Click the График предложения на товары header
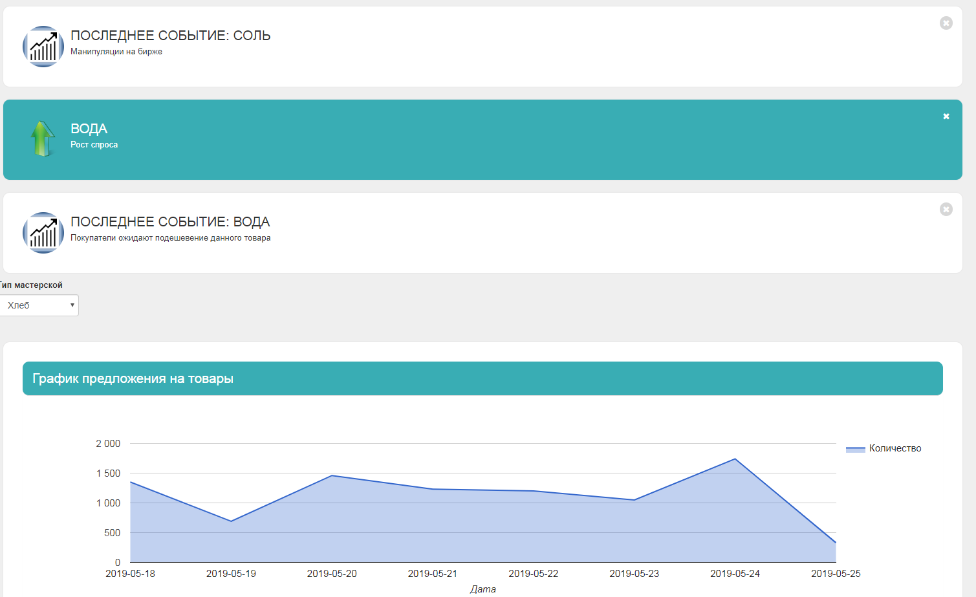 483,378
